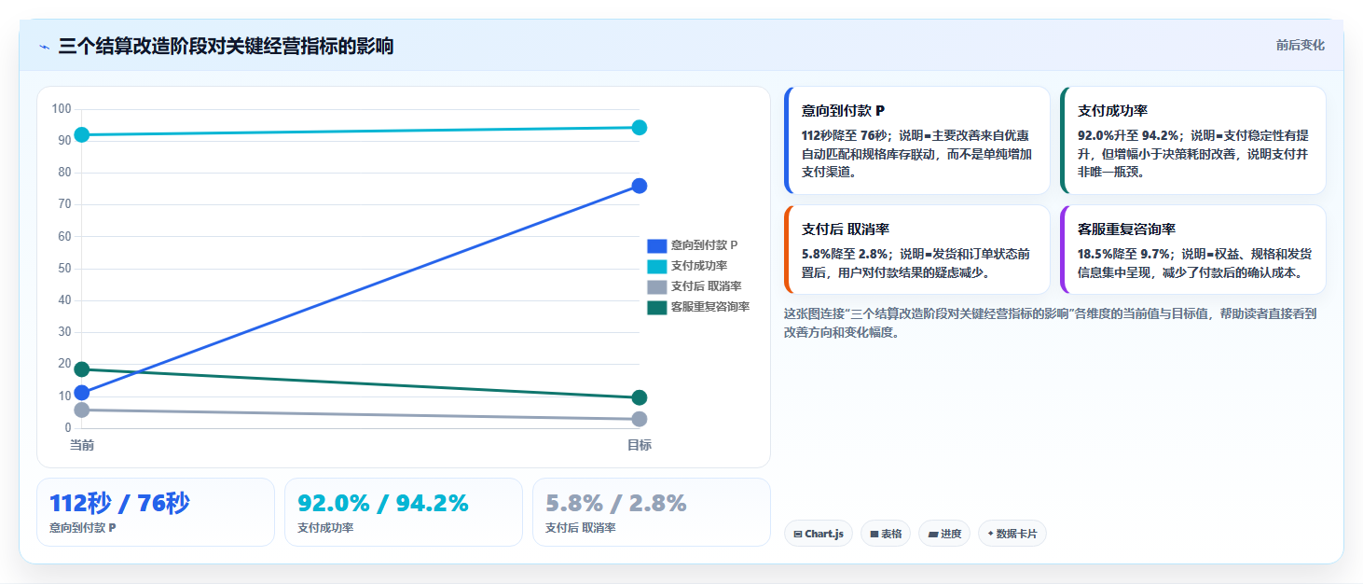Click the dark green point at 当前

tap(82, 369)
